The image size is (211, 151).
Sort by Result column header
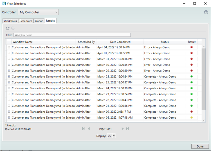(x=192, y=42)
